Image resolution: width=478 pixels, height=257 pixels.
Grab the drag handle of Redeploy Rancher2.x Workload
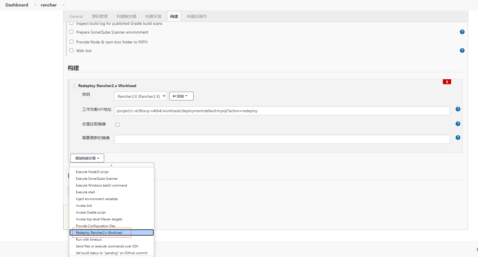(74, 86)
